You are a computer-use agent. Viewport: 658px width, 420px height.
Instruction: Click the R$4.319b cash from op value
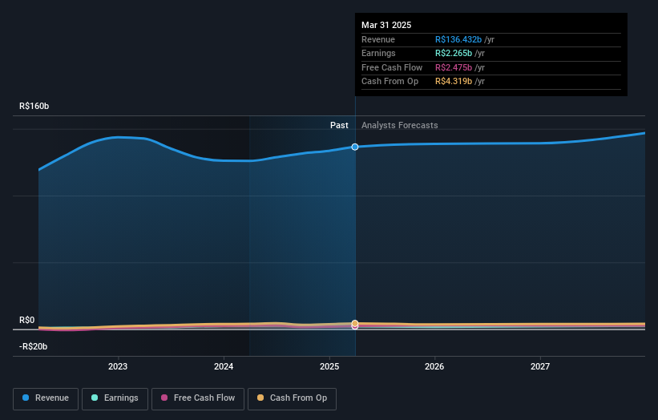(x=453, y=82)
